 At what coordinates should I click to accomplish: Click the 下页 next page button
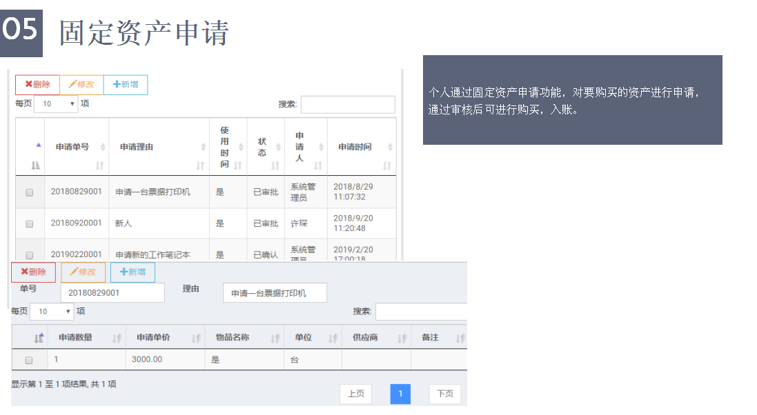click(x=444, y=394)
